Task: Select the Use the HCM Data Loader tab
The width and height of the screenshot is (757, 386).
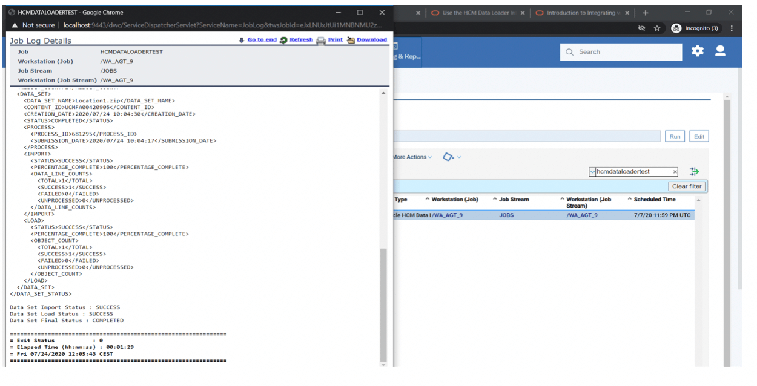Action: [x=478, y=11]
